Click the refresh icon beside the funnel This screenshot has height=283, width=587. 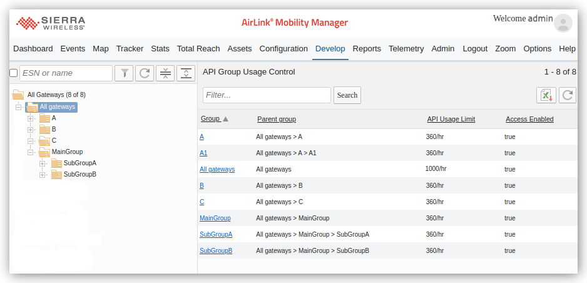tap(145, 73)
